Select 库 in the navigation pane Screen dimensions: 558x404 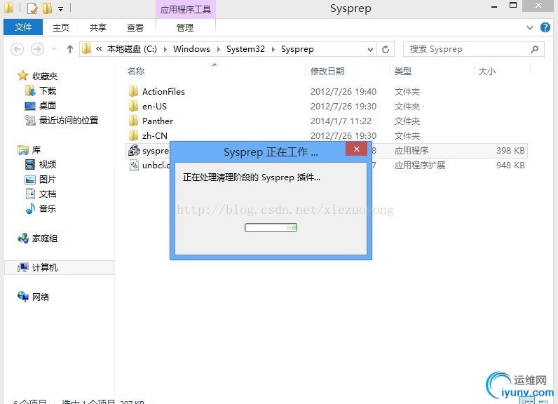(36, 150)
